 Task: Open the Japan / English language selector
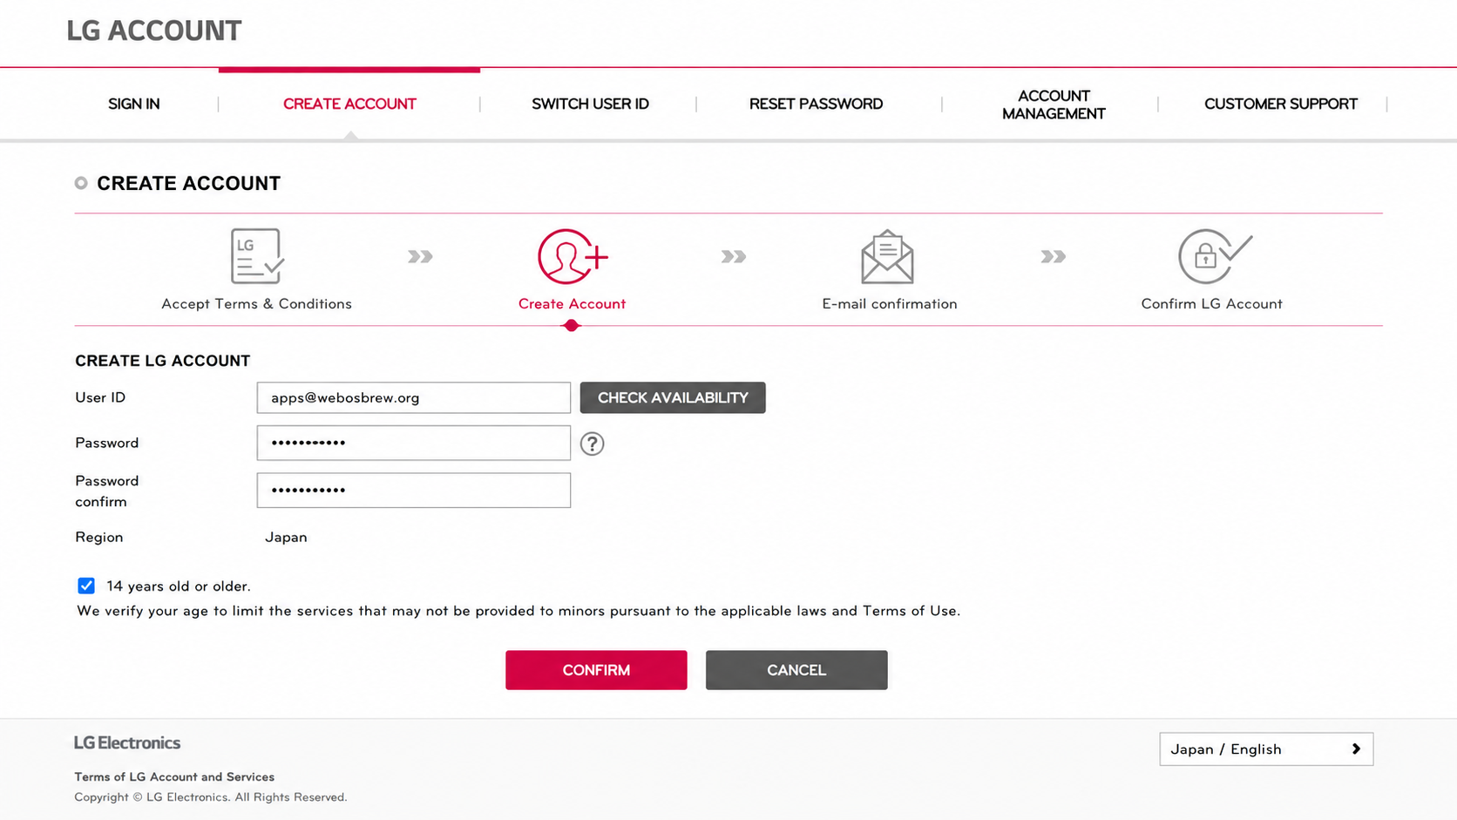pos(1266,749)
